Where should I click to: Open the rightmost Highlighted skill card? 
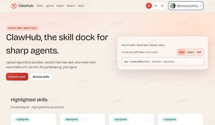(181, 120)
